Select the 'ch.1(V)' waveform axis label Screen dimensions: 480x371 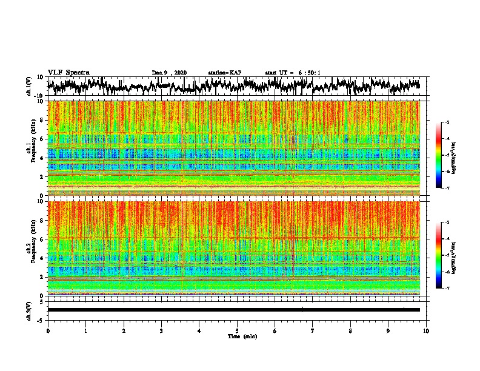coord(29,86)
